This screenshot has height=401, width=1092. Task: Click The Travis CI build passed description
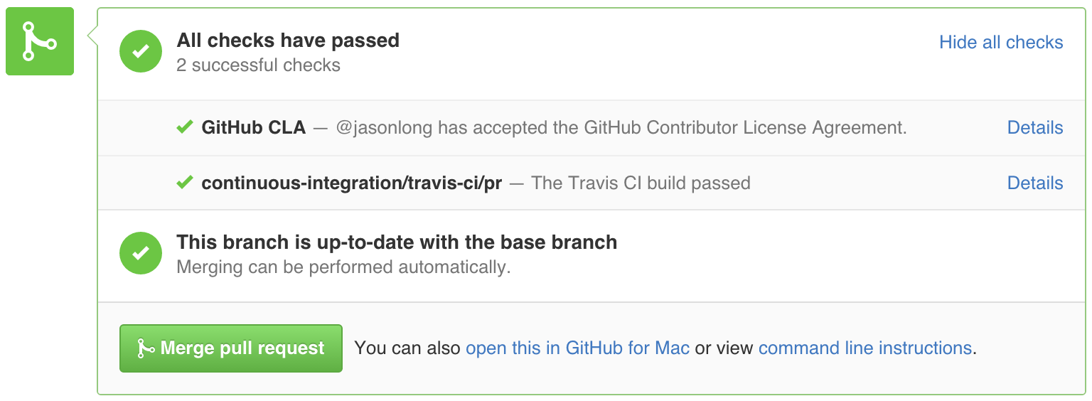(x=641, y=183)
